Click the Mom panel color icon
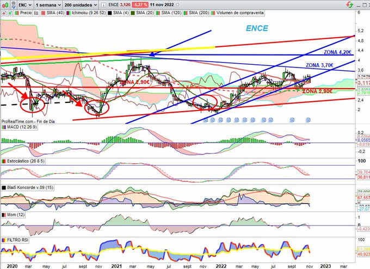The image size is (370, 269). 4,215
